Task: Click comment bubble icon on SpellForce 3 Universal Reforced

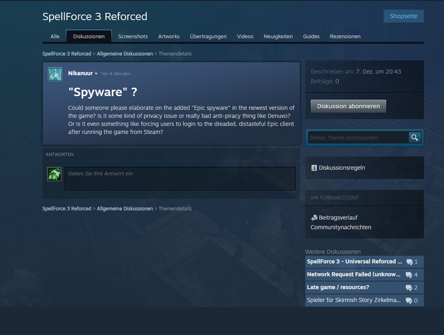Action: pos(409,262)
